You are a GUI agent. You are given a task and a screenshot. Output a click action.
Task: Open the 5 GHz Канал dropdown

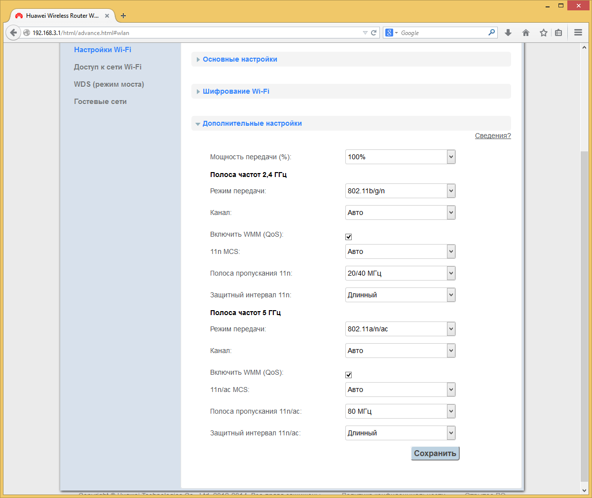(400, 351)
